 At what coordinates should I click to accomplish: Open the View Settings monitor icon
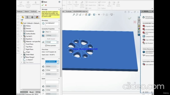(x=112, y=15)
